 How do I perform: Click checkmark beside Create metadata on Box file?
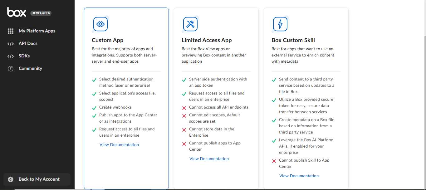pyautogui.click(x=274, y=120)
